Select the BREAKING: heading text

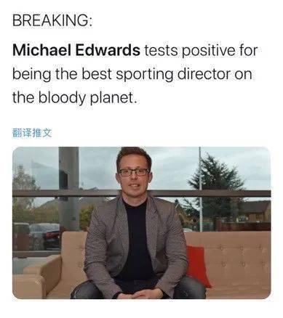(x=52, y=20)
